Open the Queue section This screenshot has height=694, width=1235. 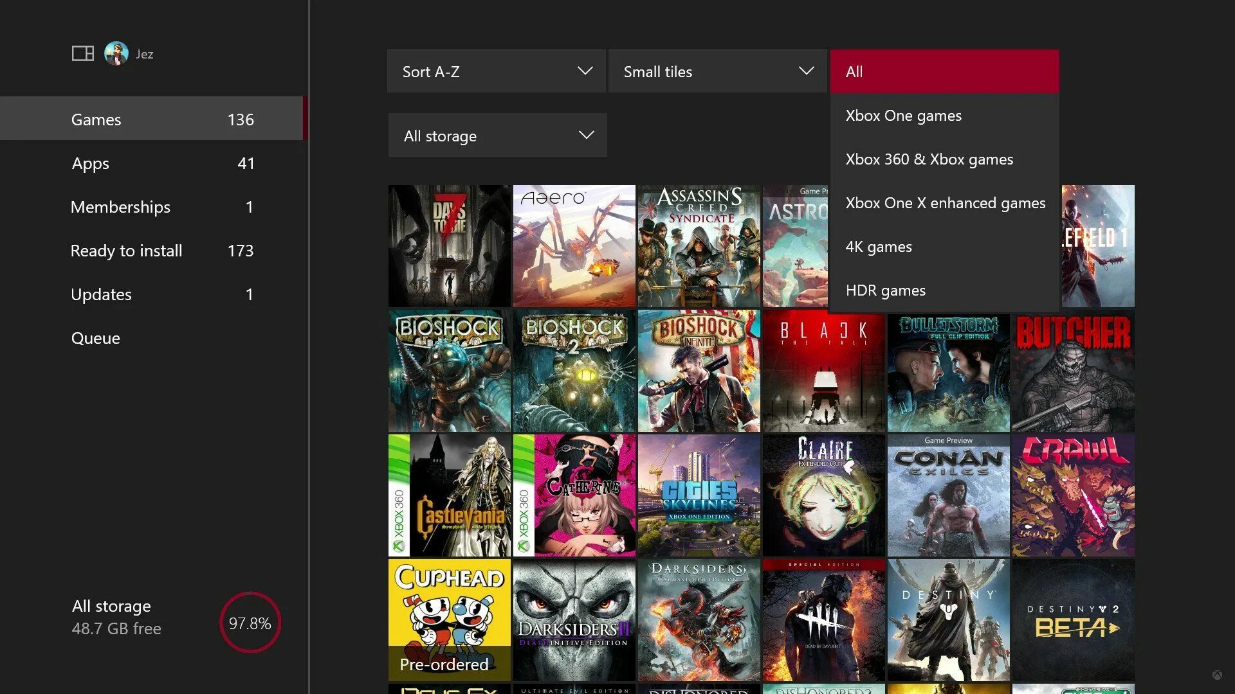click(x=96, y=338)
